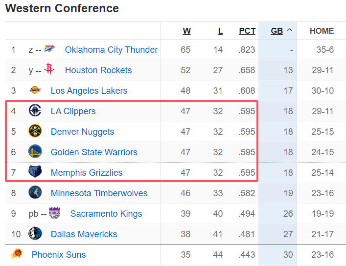This screenshot has height=266, width=346.
Task: Open the Golden State Warriors team link
Action: point(94,152)
